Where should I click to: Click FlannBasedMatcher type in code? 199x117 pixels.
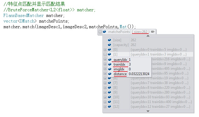point(23,15)
